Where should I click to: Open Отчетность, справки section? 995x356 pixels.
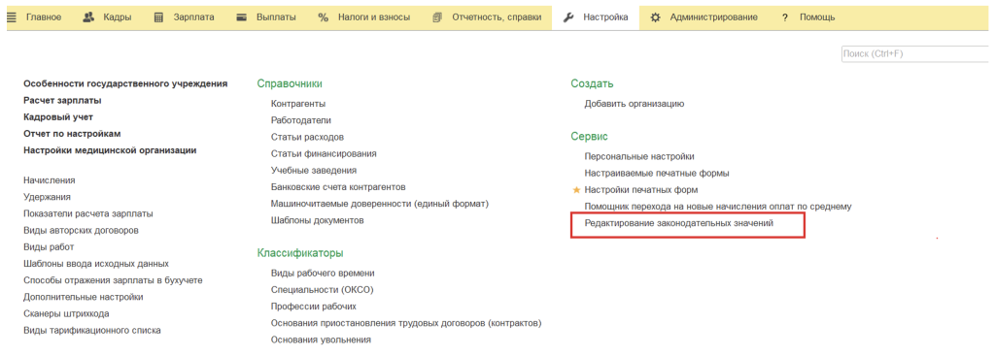[497, 17]
